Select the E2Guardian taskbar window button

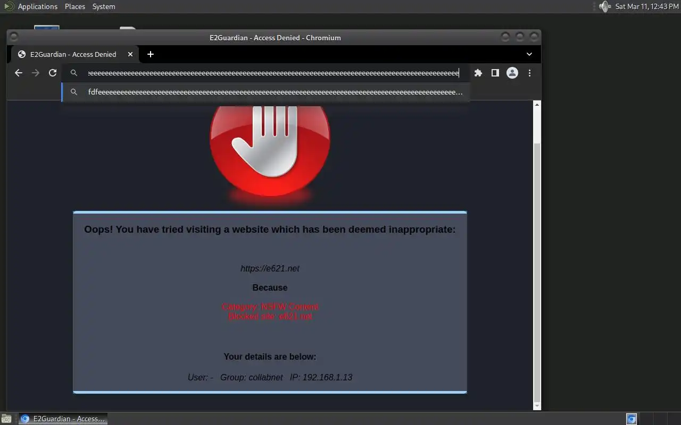pyautogui.click(x=63, y=419)
